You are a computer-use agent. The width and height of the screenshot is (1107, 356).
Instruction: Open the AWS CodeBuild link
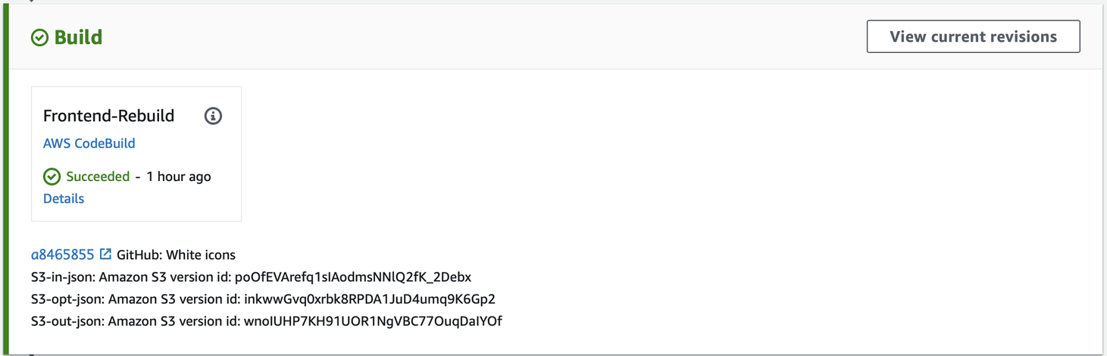tap(89, 143)
